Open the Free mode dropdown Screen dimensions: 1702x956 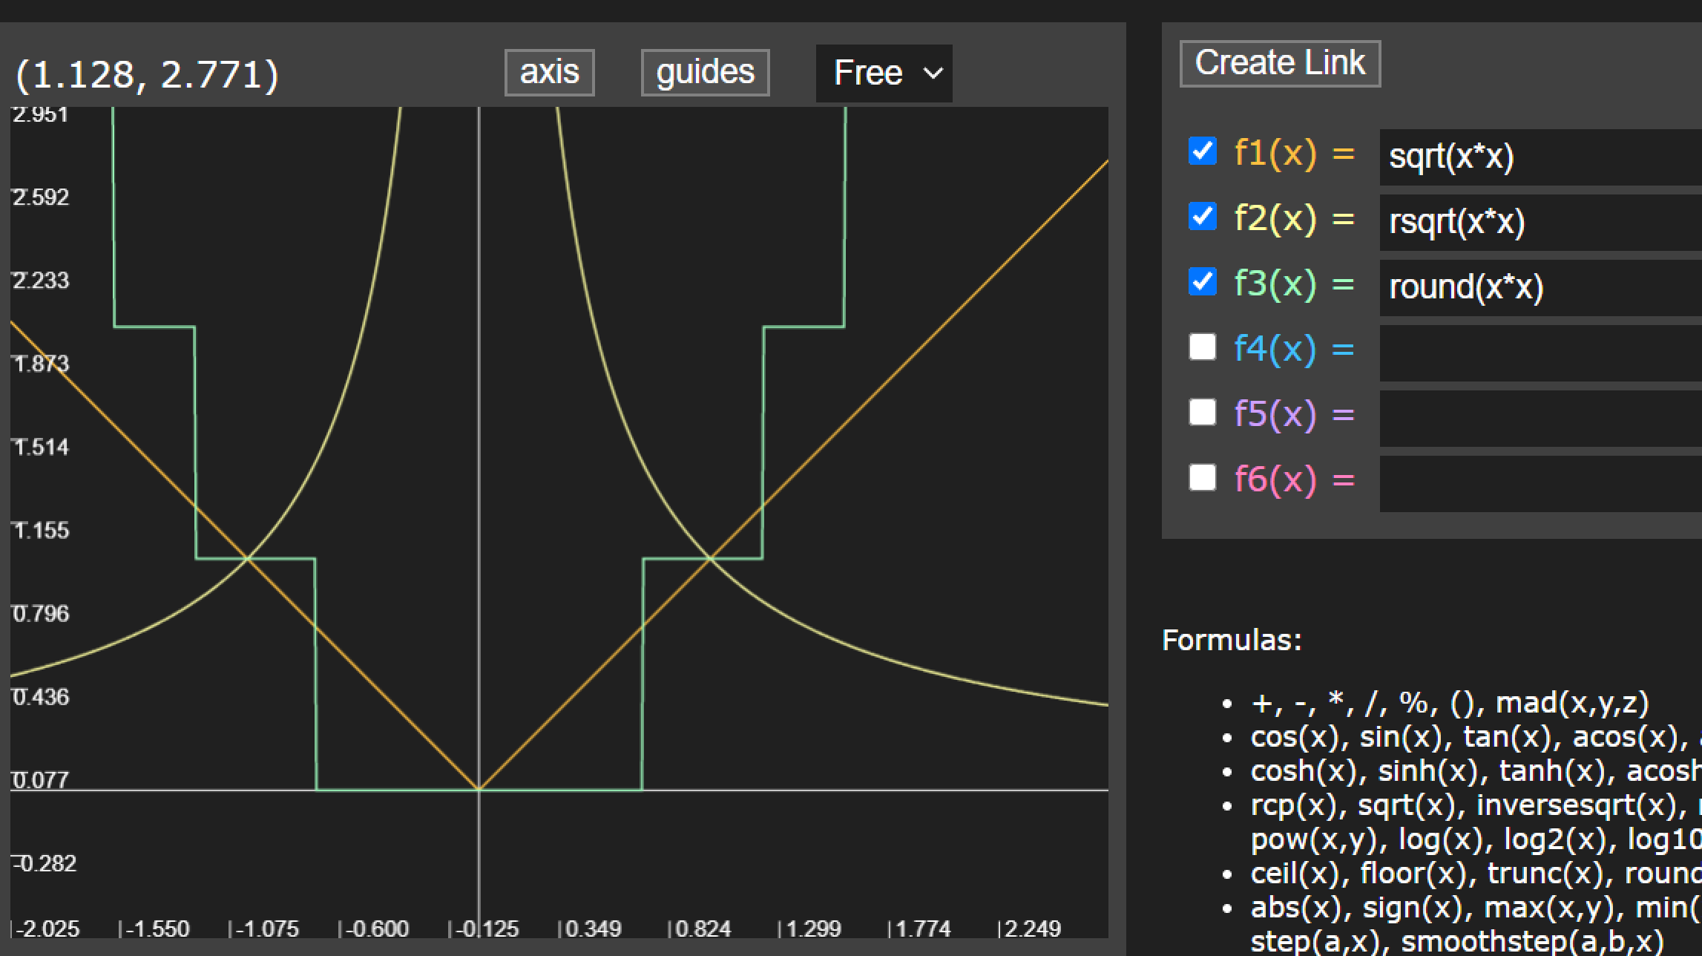point(883,73)
